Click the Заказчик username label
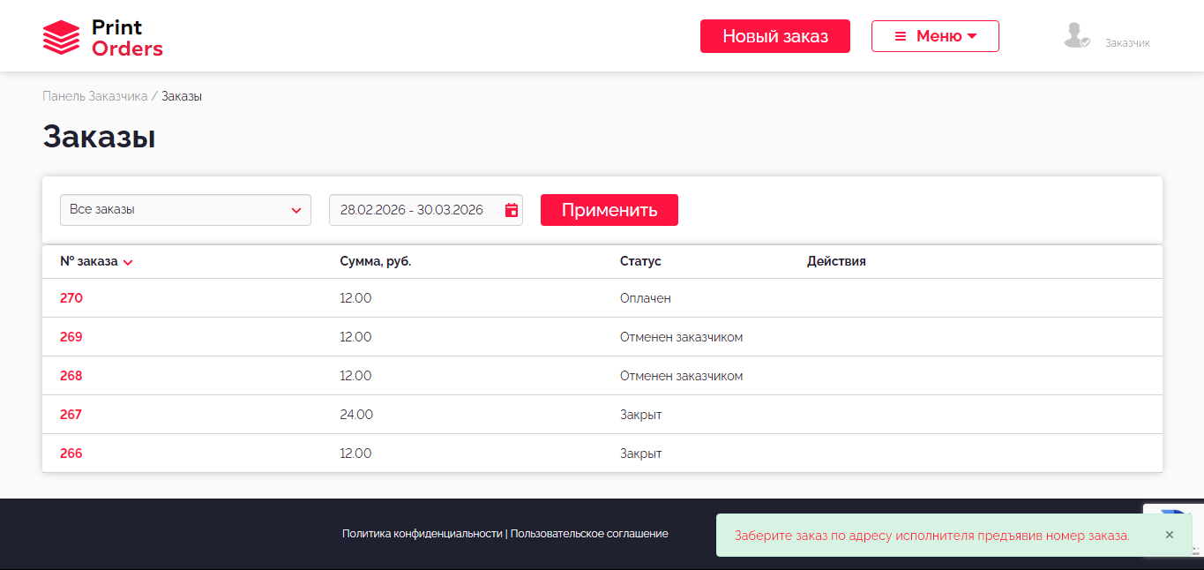 pos(1127,42)
